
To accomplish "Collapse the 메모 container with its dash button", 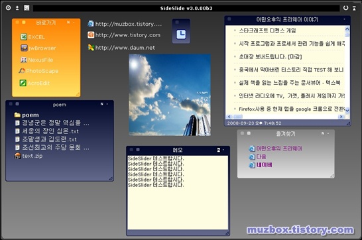I will [x=223, y=150].
